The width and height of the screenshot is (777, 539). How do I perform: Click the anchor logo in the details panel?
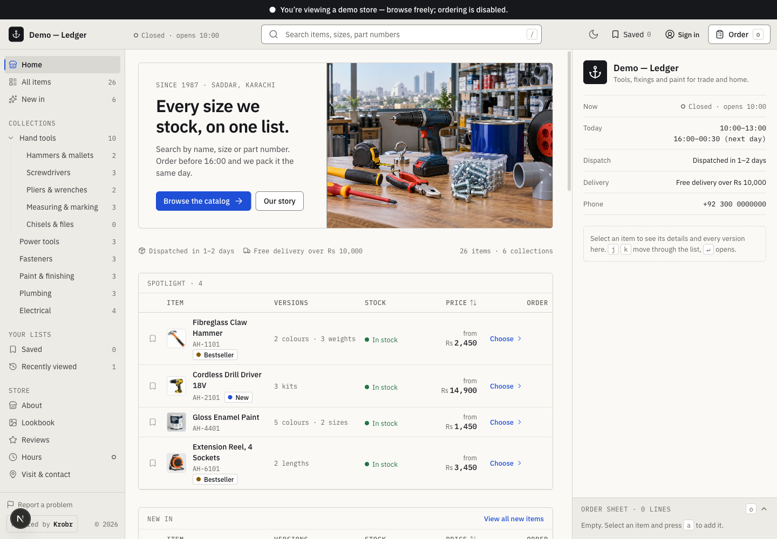[x=595, y=72]
